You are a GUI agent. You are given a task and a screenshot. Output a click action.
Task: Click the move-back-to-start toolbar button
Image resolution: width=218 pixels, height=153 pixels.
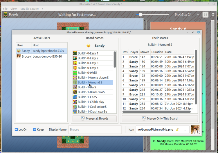click(x=206, y=14)
